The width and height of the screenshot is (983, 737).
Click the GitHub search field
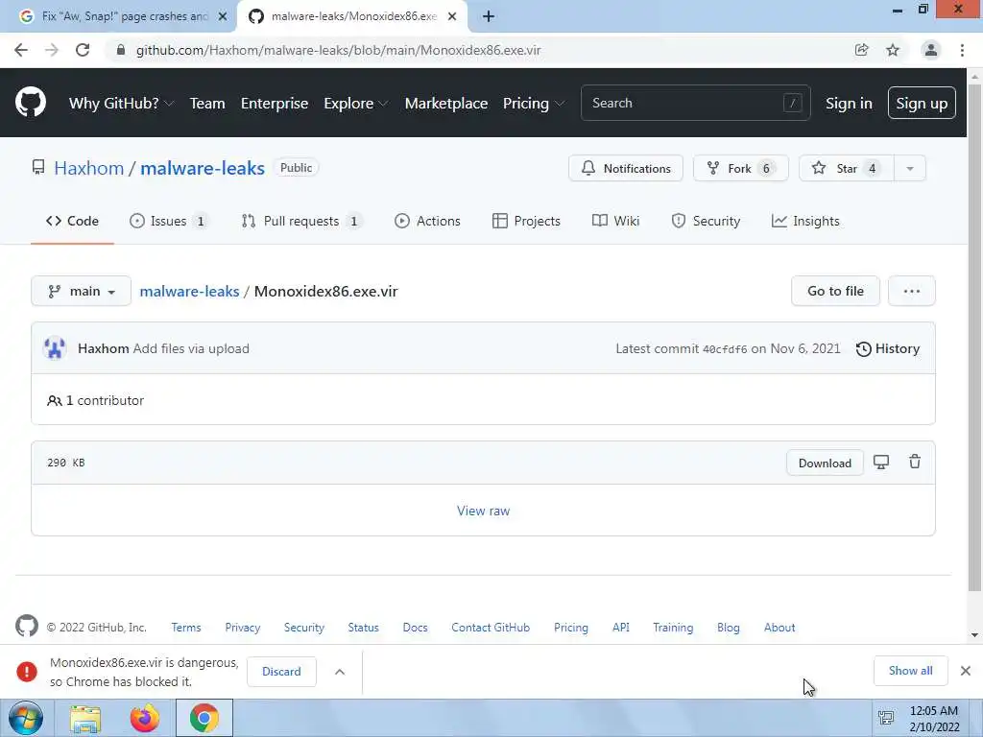click(695, 103)
